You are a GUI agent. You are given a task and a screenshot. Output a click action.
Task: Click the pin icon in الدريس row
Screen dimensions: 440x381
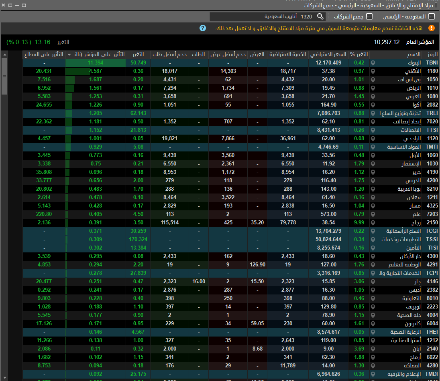tap(373, 181)
